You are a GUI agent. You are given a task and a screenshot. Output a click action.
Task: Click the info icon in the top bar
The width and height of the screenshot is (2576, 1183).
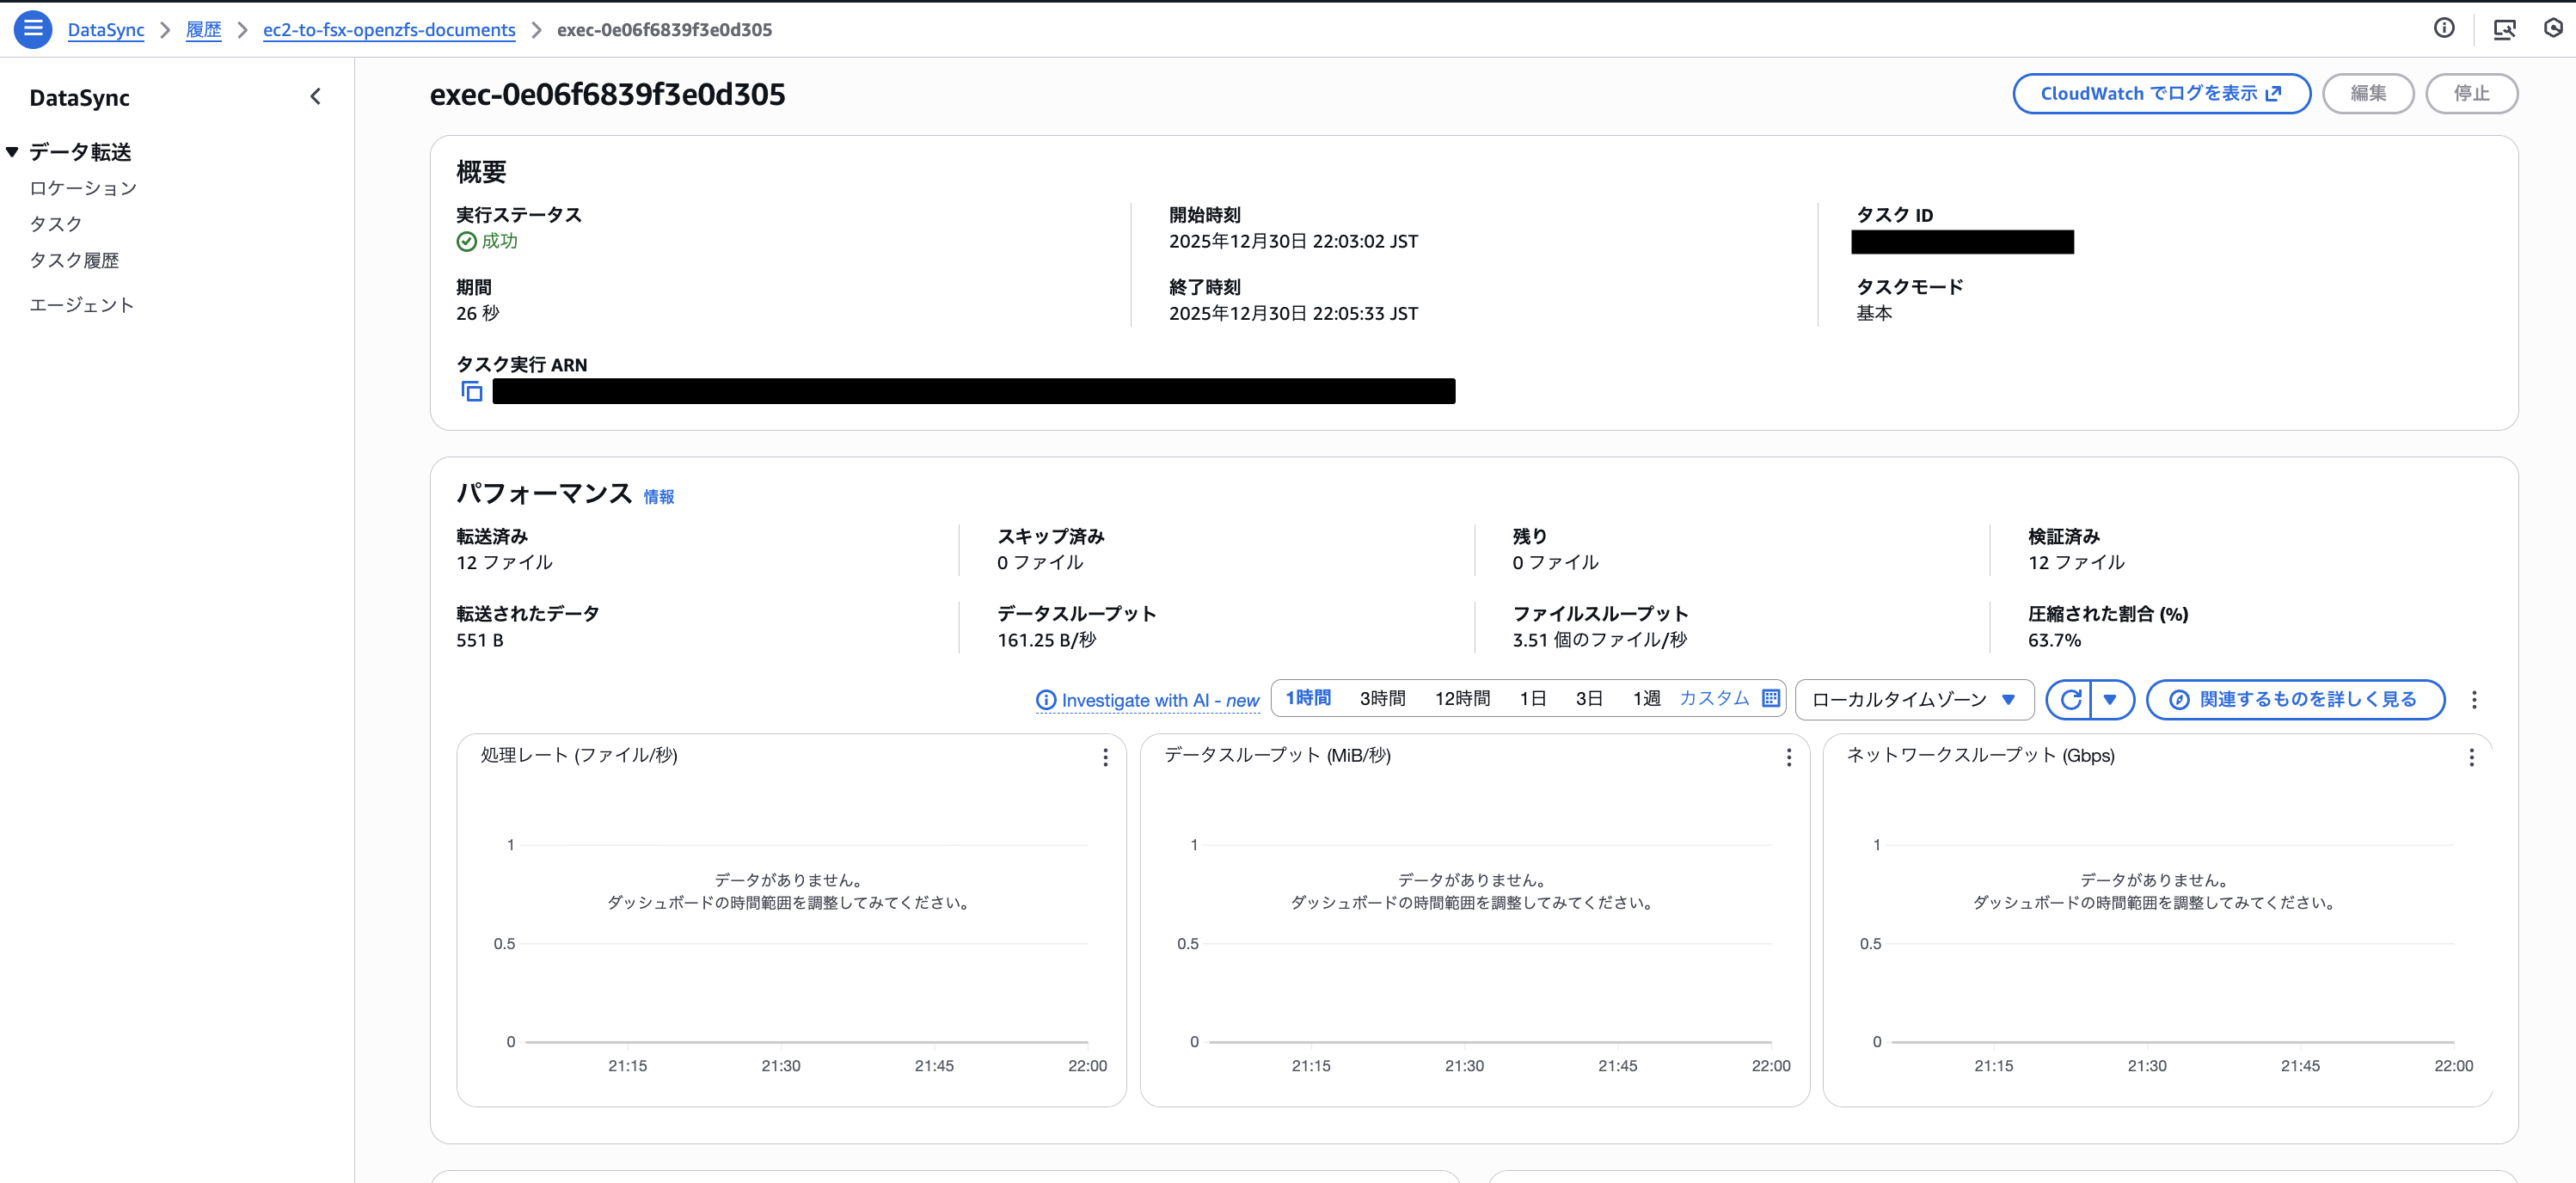tap(2444, 29)
